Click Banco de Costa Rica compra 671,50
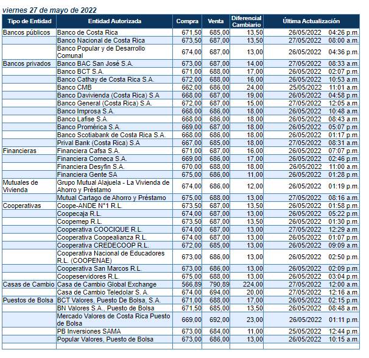Viewport: 369px width, 358px height. [x=192, y=32]
